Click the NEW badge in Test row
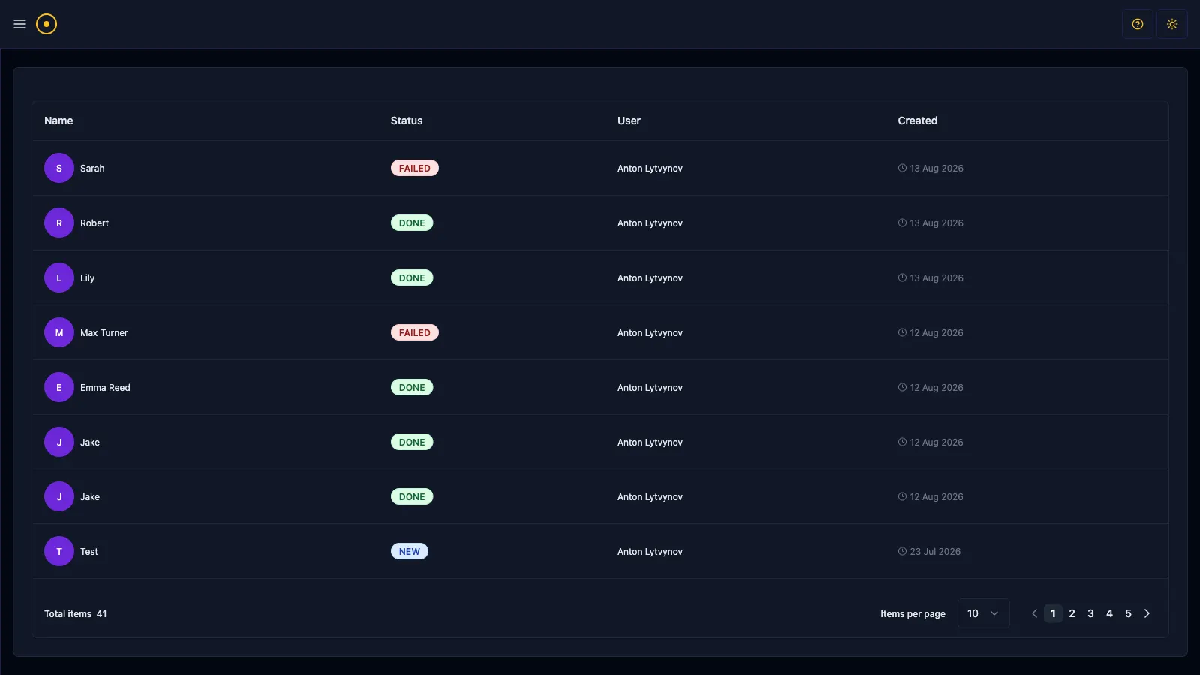Viewport: 1200px width, 675px height. click(409, 551)
